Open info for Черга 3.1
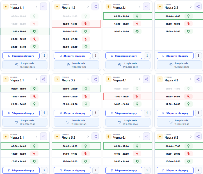Screen dimensions: 203x174 pyautogui.click(x=44, y=113)
